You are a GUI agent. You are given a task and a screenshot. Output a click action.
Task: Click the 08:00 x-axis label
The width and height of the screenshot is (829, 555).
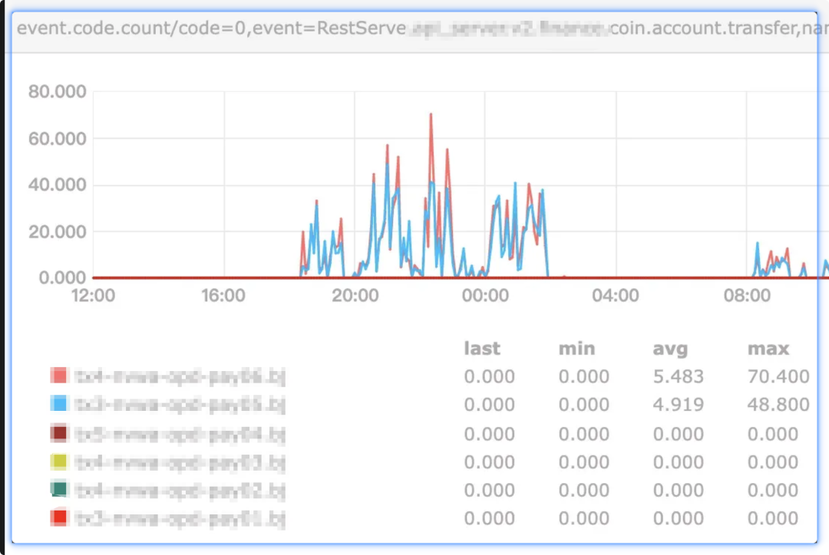point(747,295)
